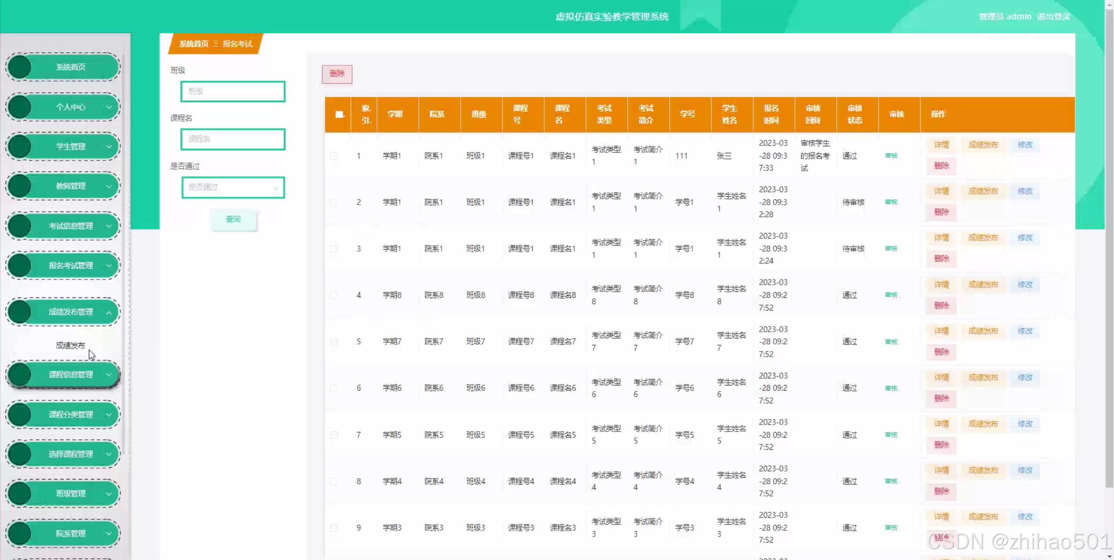The height and width of the screenshot is (560, 1114).
Task: Click 审核 icon link for row 5
Action: (x=891, y=342)
